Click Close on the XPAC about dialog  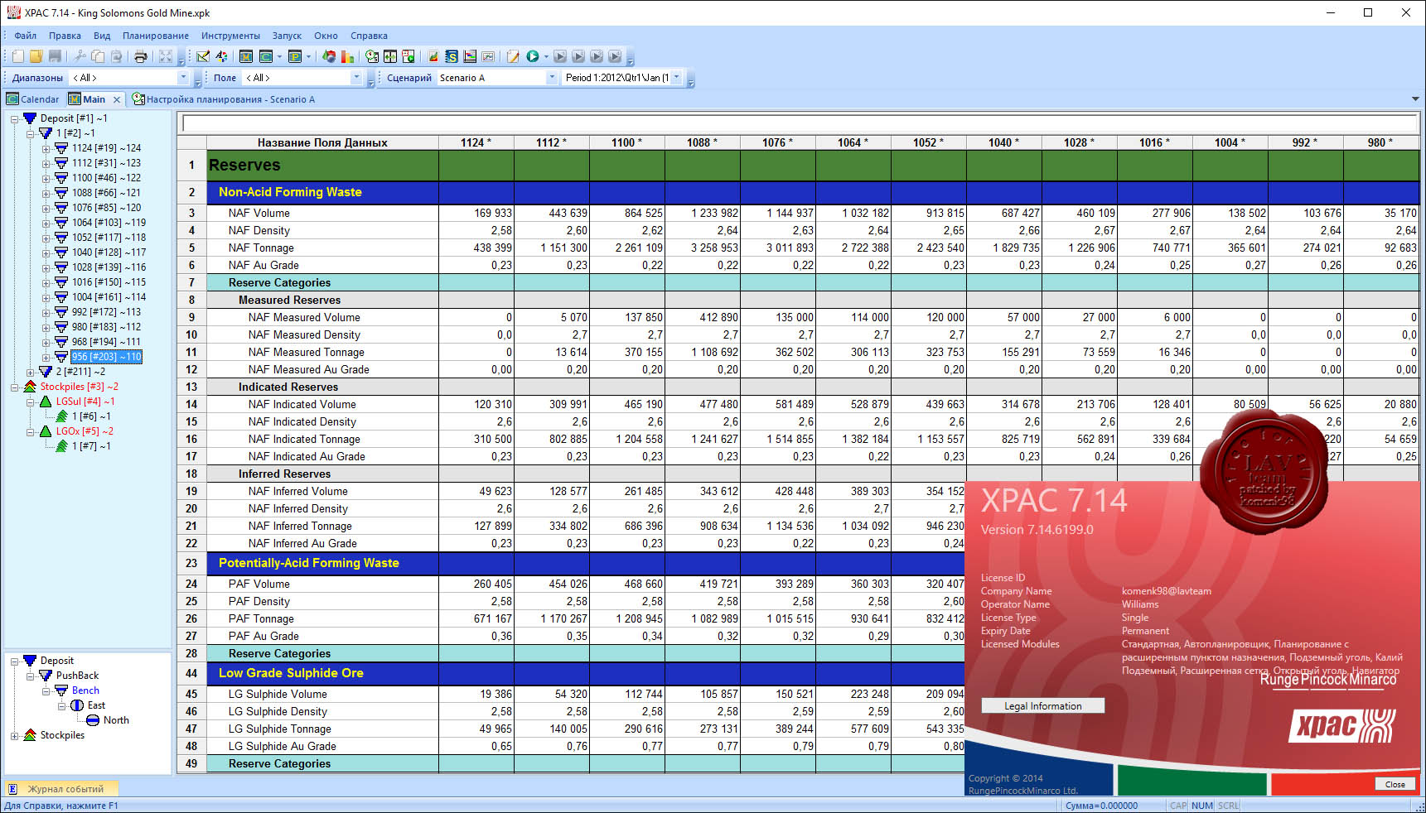[1395, 784]
